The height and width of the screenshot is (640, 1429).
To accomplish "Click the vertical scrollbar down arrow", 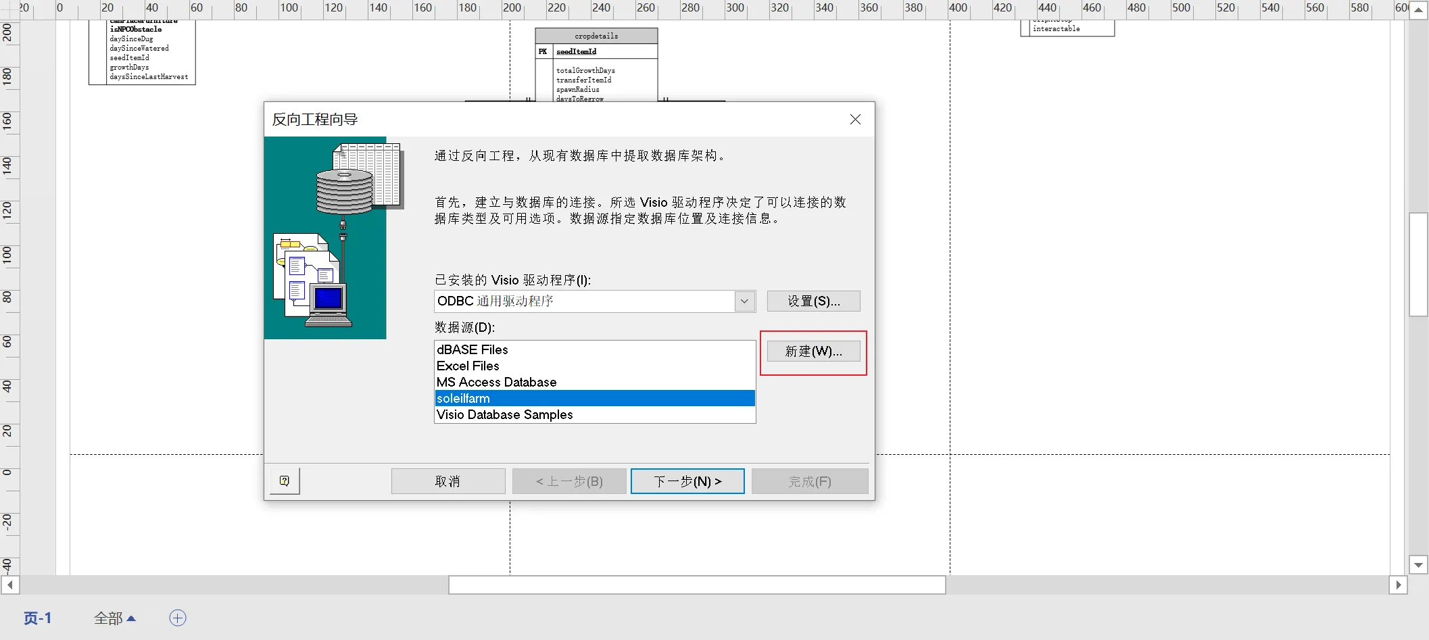I will click(x=1418, y=565).
